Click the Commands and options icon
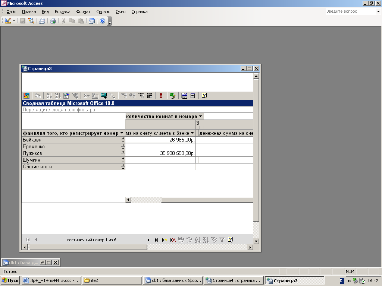The width and height of the screenshot is (382, 286). tap(184, 96)
